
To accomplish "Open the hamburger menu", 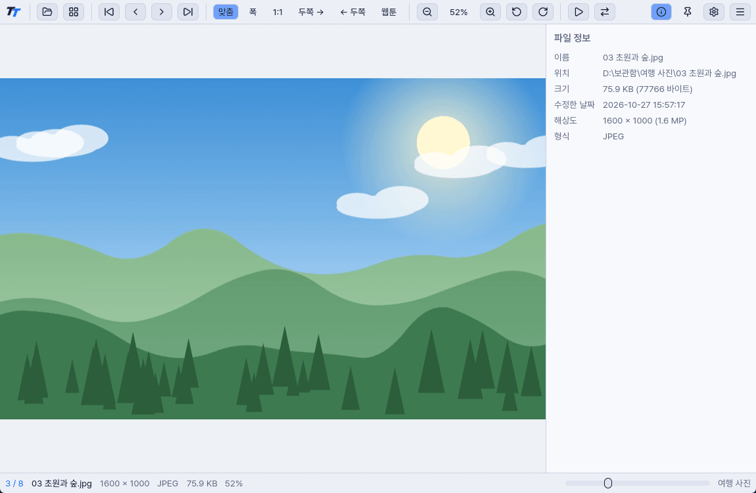I will (x=740, y=12).
